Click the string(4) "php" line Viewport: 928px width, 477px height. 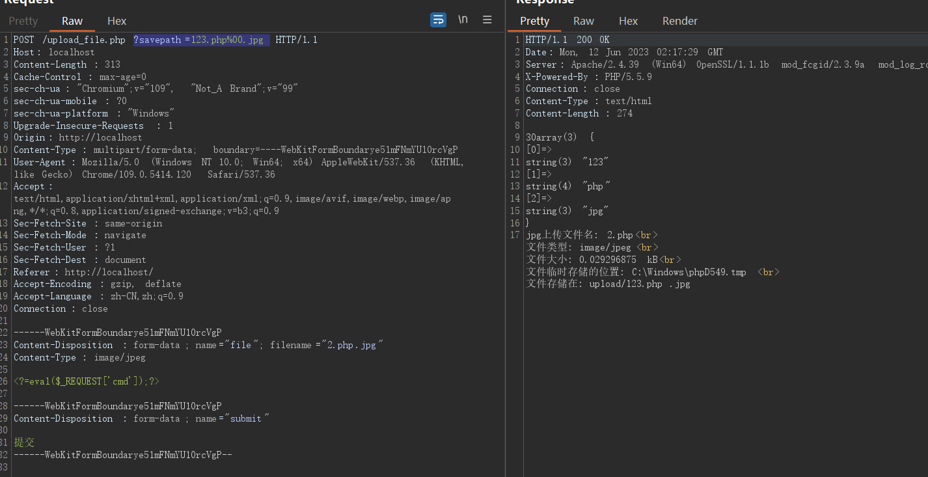pyautogui.click(x=568, y=186)
